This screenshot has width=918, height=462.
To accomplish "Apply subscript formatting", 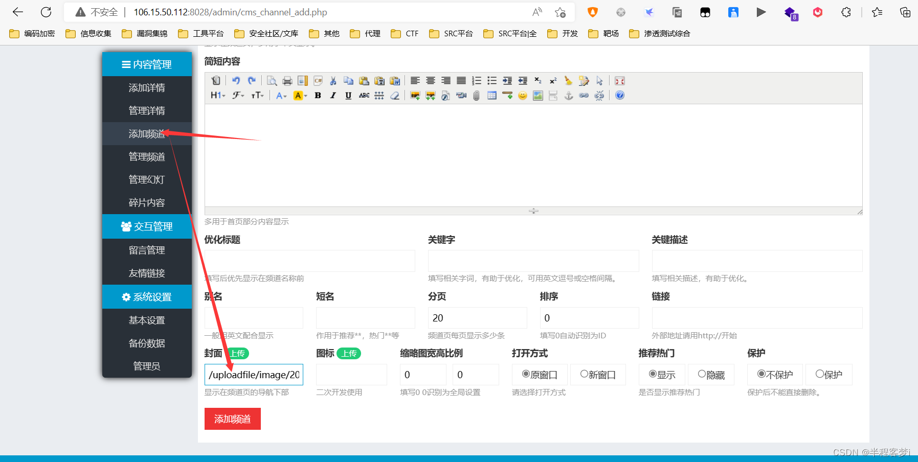I will pos(538,81).
